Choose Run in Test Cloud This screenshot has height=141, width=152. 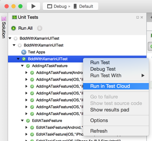click(116, 86)
